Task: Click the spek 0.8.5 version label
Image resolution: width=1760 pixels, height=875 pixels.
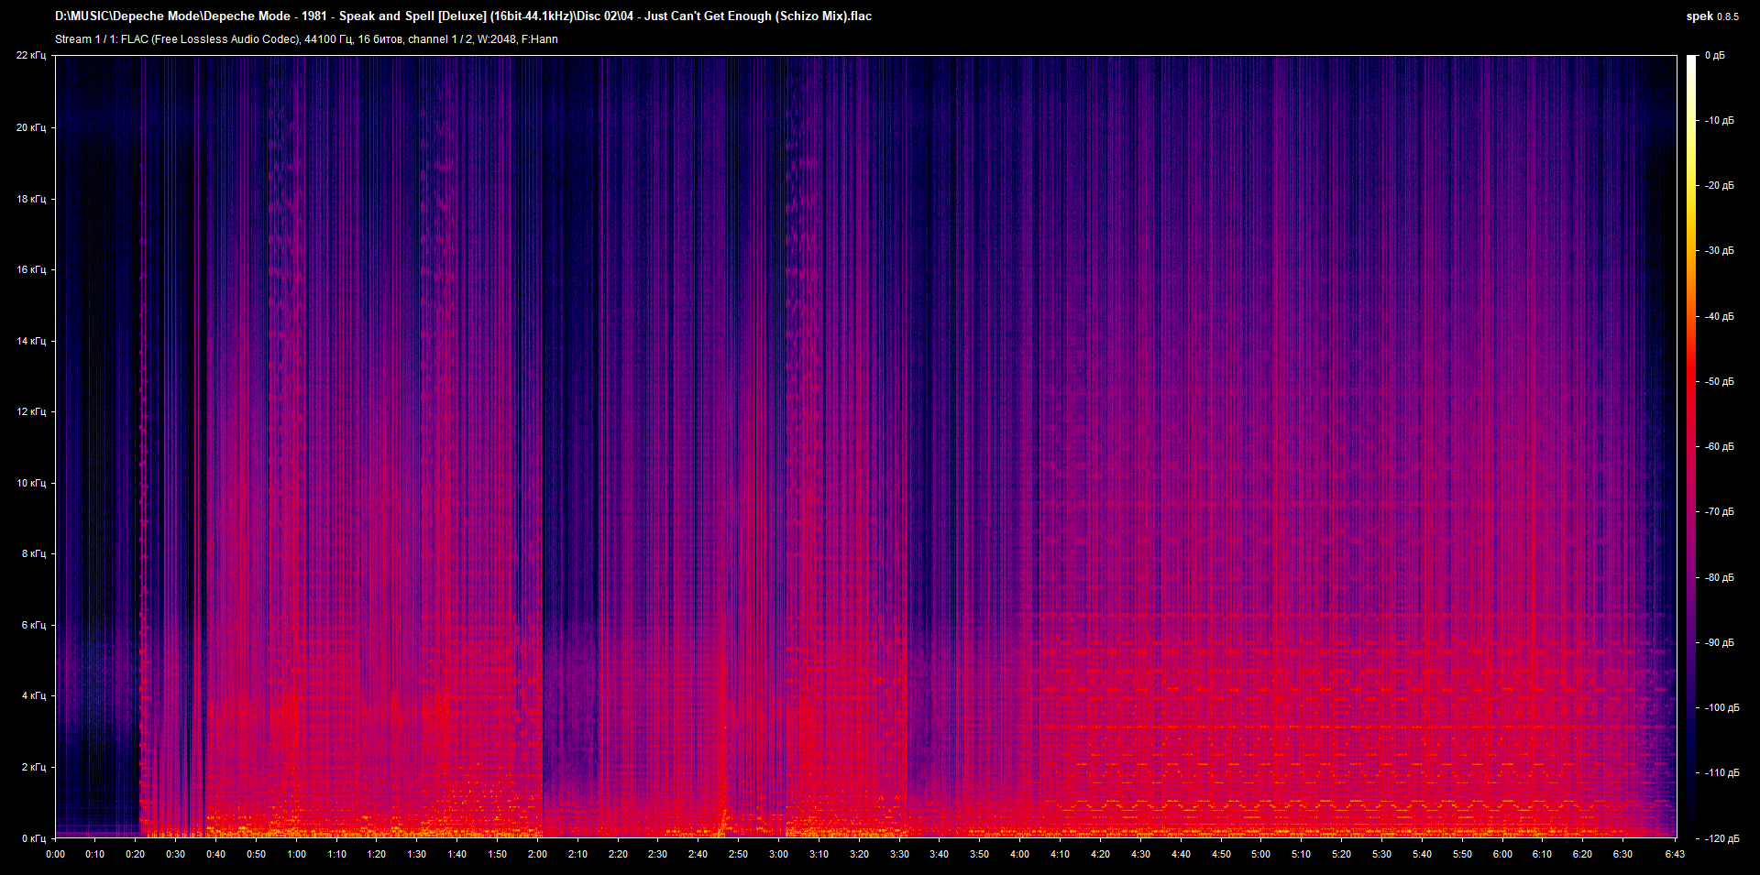Action: tap(1711, 16)
